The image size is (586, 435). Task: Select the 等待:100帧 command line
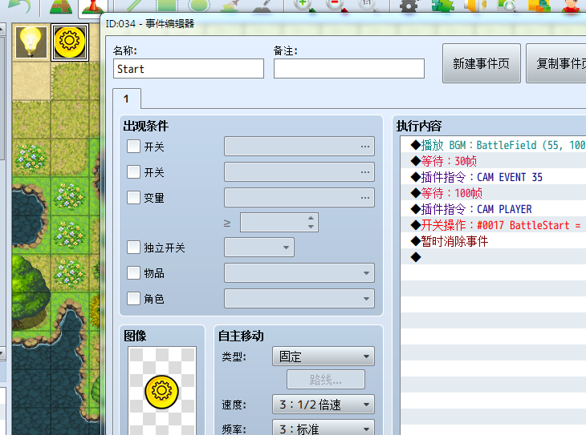[x=494, y=193]
